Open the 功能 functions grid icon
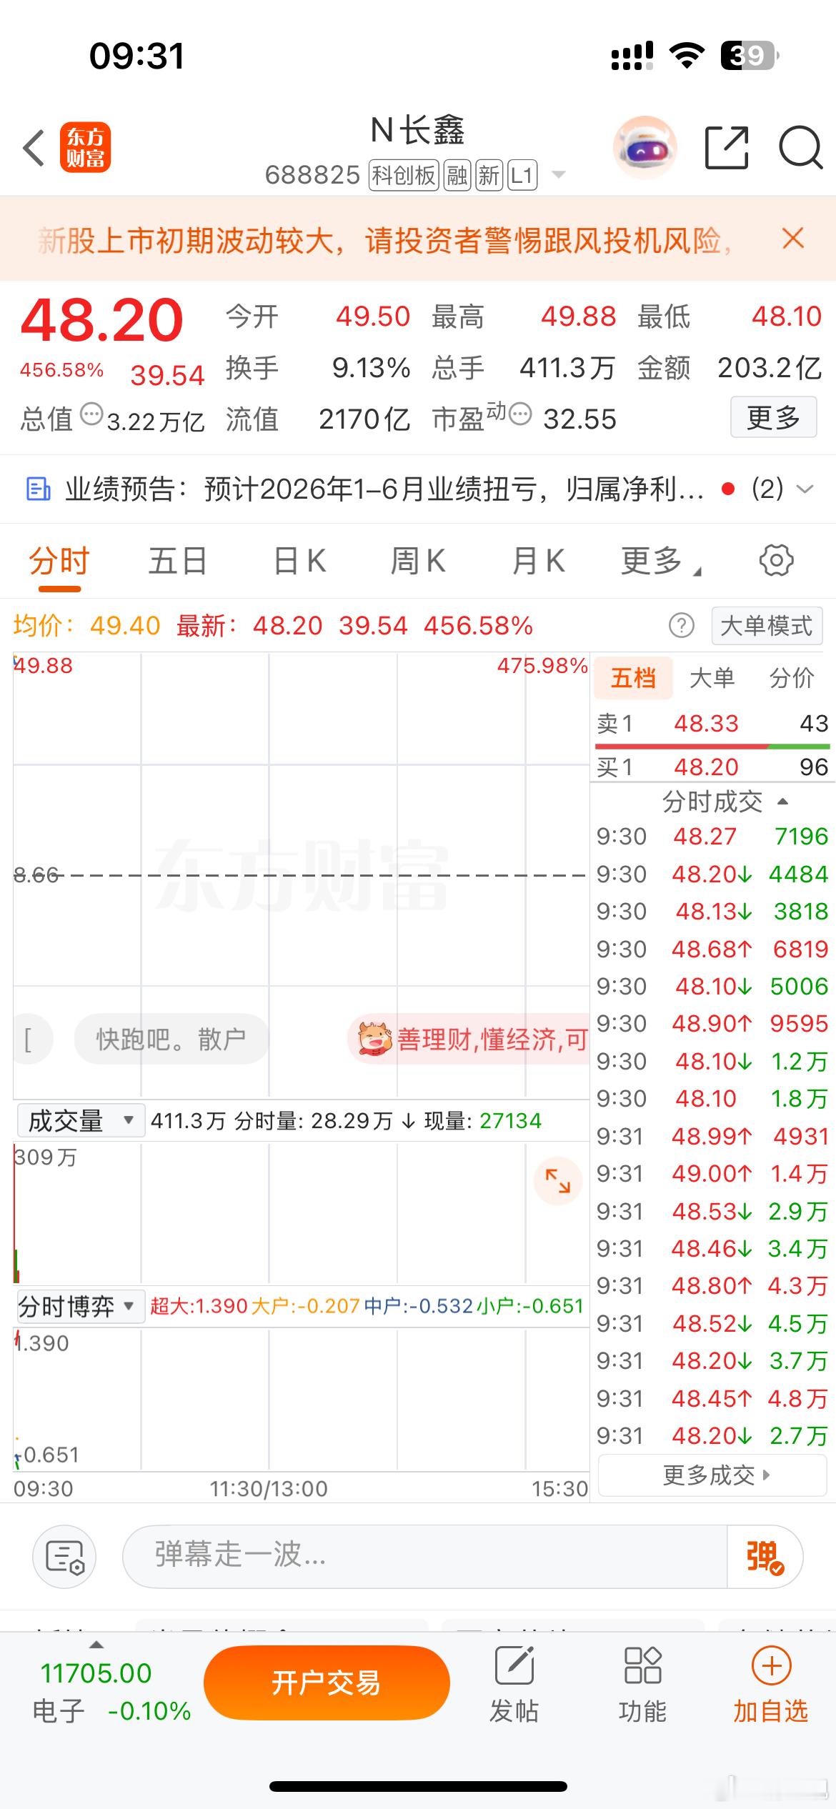The height and width of the screenshot is (1809, 836). (x=642, y=1665)
